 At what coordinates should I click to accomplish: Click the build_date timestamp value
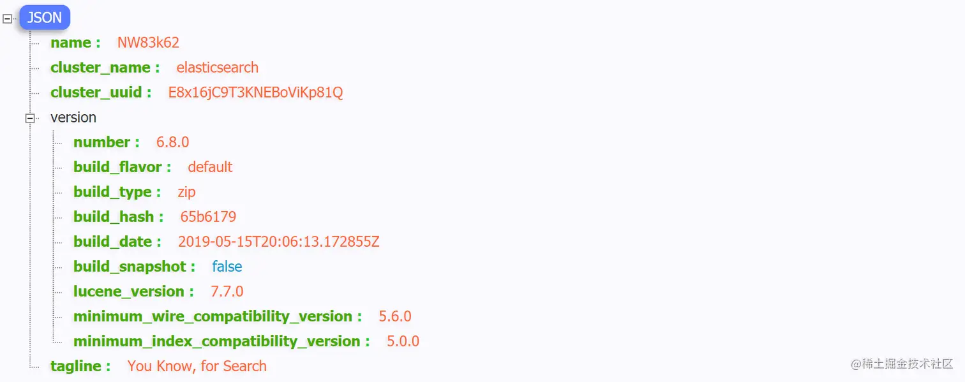[279, 242]
